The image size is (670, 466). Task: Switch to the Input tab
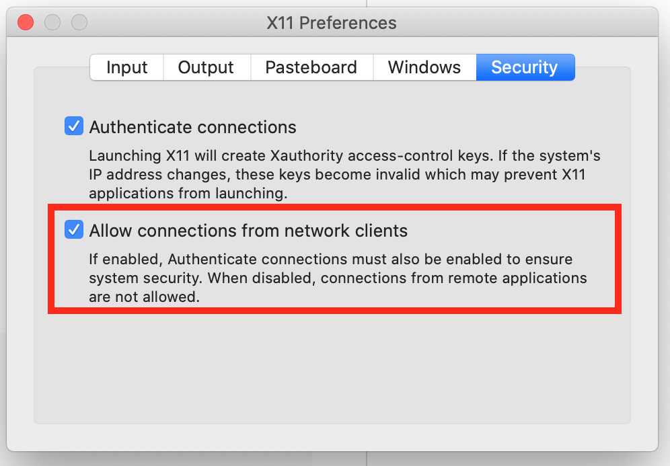pos(127,67)
